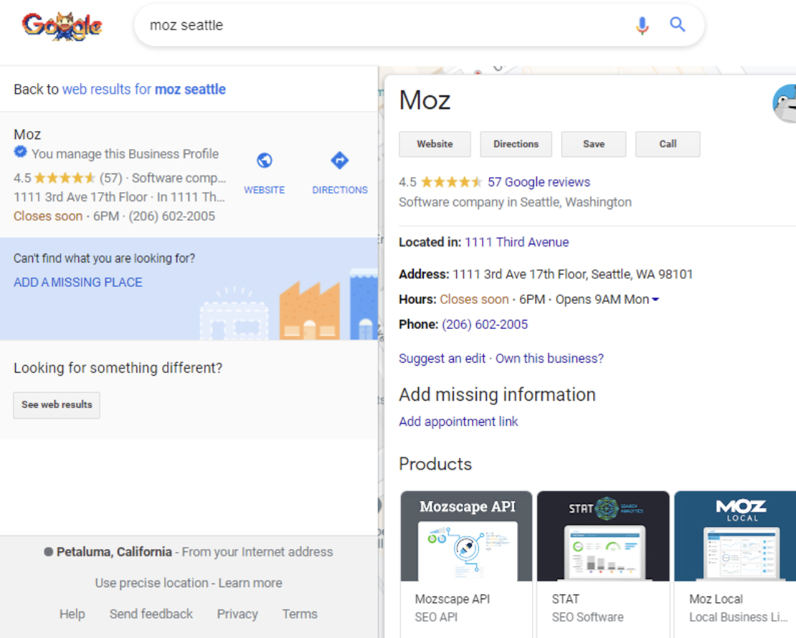Click the verified badge beside Business Profile
796x638 pixels.
[20, 152]
